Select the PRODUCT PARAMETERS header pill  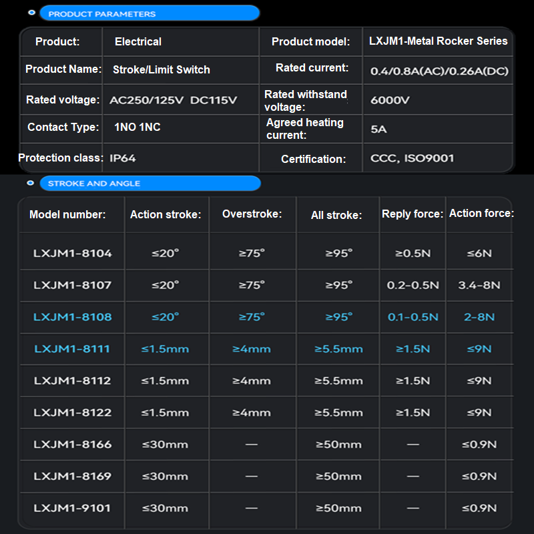pyautogui.click(x=150, y=13)
